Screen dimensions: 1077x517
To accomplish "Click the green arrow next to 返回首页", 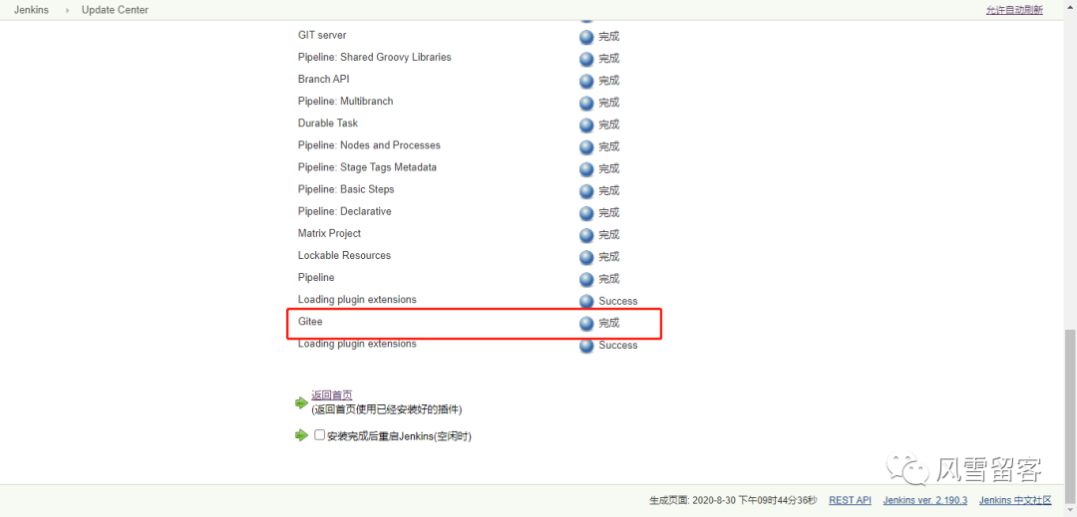I will pyautogui.click(x=301, y=402).
